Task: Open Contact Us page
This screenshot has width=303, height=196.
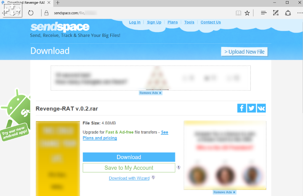Action: point(211,22)
